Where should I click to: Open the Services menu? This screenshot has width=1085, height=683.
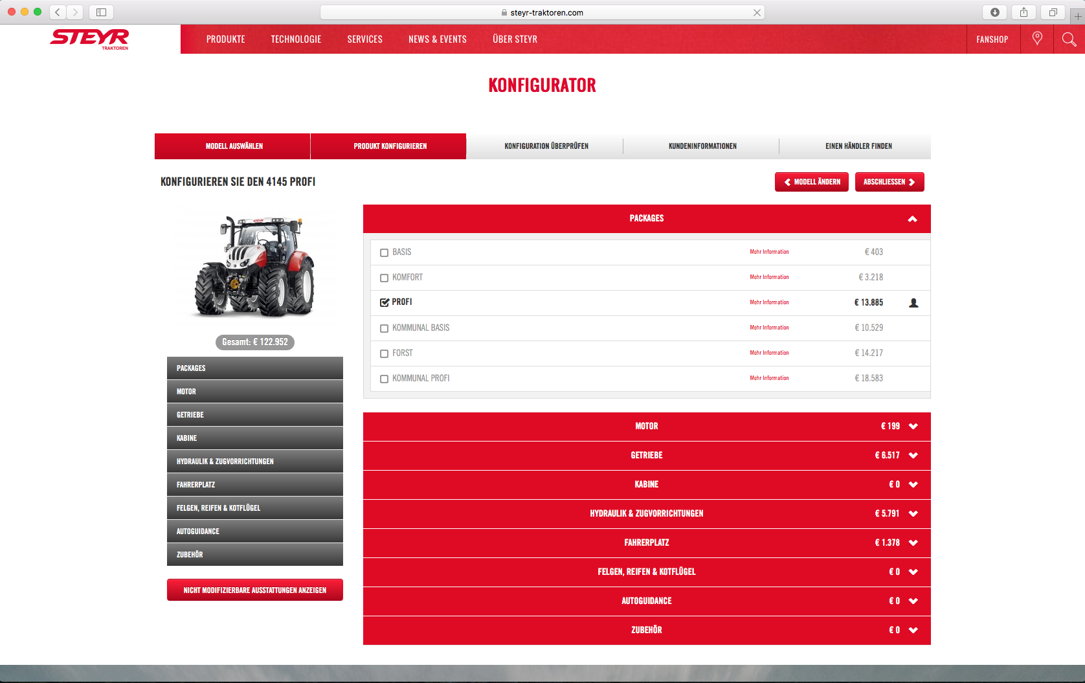click(364, 39)
